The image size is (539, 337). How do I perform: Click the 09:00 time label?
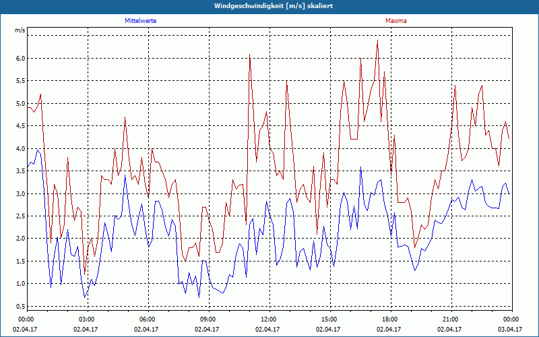coord(207,319)
